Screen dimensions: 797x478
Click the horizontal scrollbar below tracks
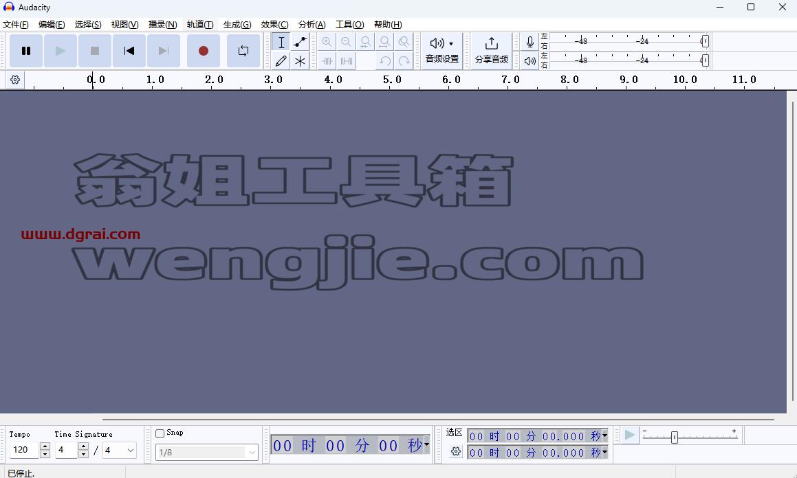pos(437,420)
